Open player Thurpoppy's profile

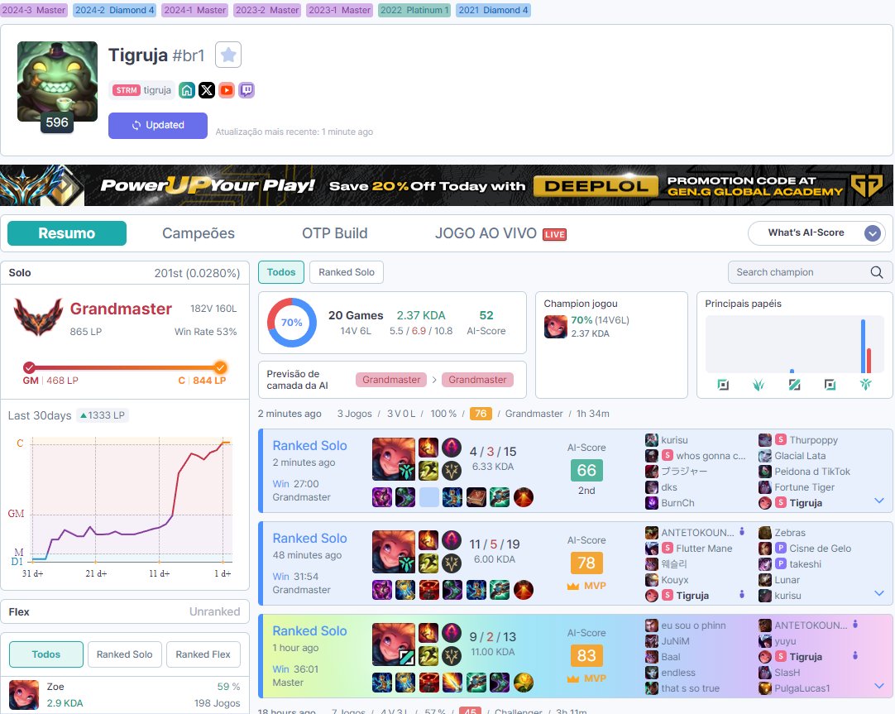(813, 440)
